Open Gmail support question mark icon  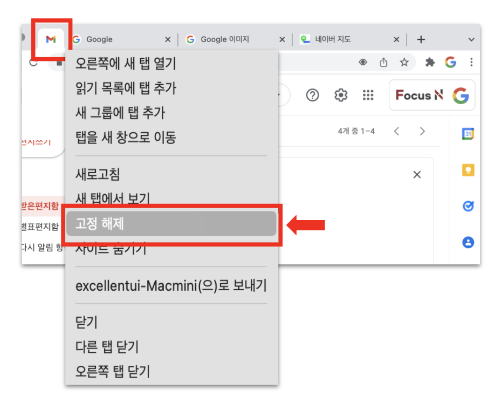pos(313,95)
